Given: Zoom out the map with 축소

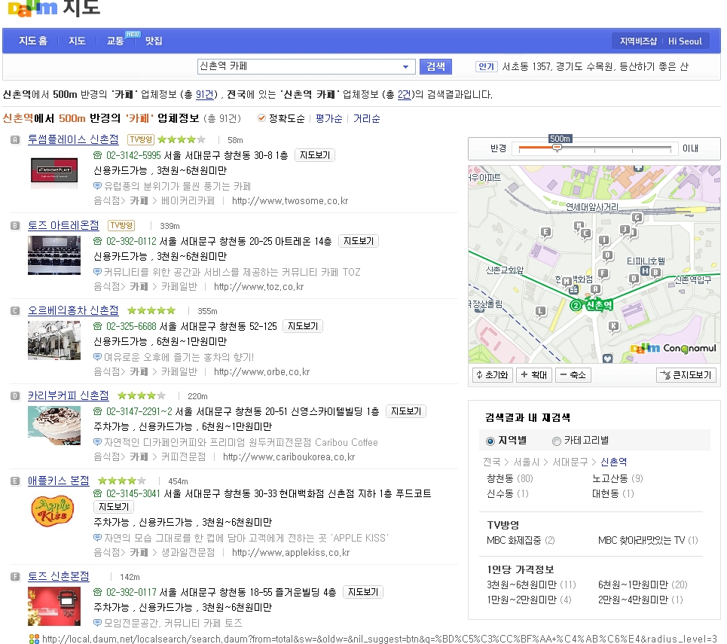Looking at the screenshot, I should (573, 374).
